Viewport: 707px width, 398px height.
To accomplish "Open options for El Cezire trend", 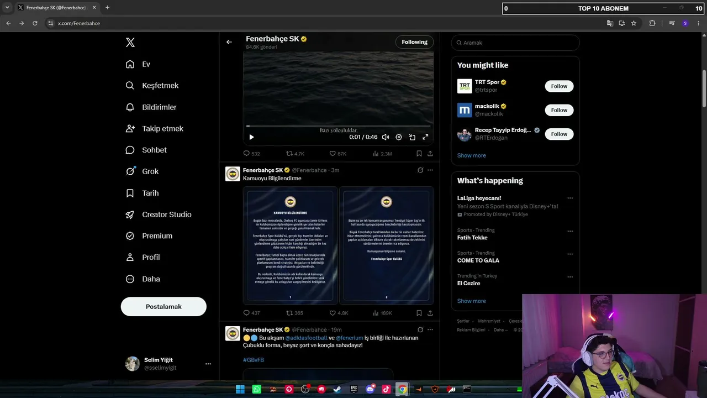I will point(570,276).
